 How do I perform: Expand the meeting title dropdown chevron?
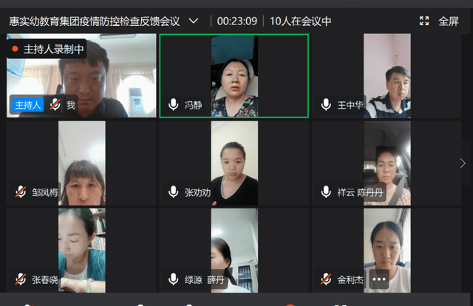194,21
